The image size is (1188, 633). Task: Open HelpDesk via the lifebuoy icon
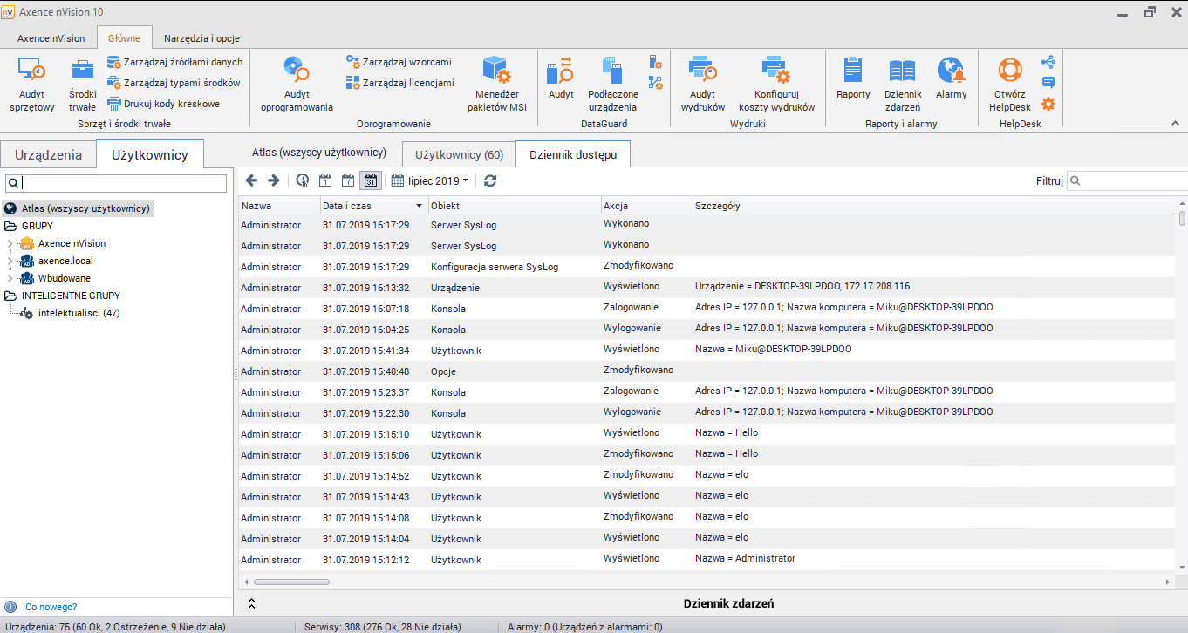tap(1009, 71)
